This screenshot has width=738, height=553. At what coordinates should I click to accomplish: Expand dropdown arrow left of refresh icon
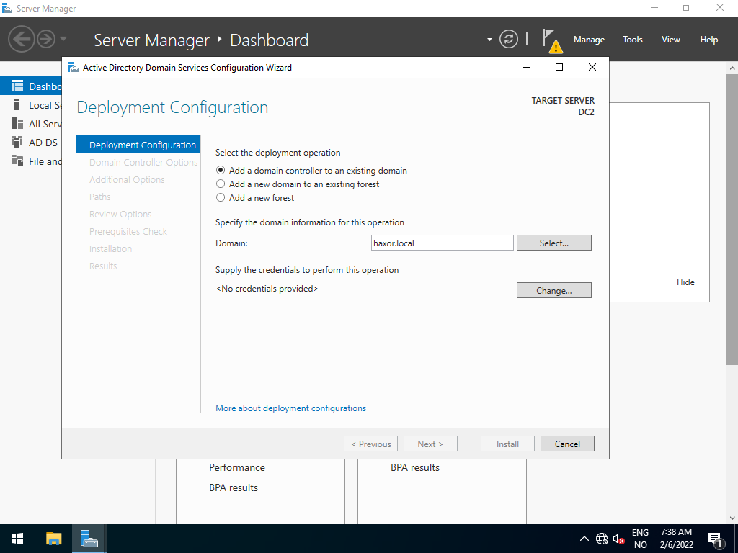click(489, 40)
